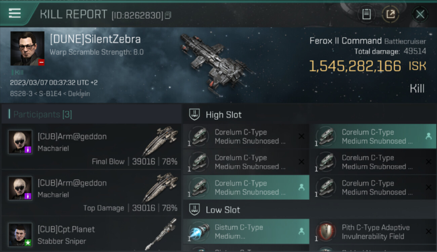Open Arm@geddon Top Damage participant entry
This screenshot has width=437, height=252.
91,193
